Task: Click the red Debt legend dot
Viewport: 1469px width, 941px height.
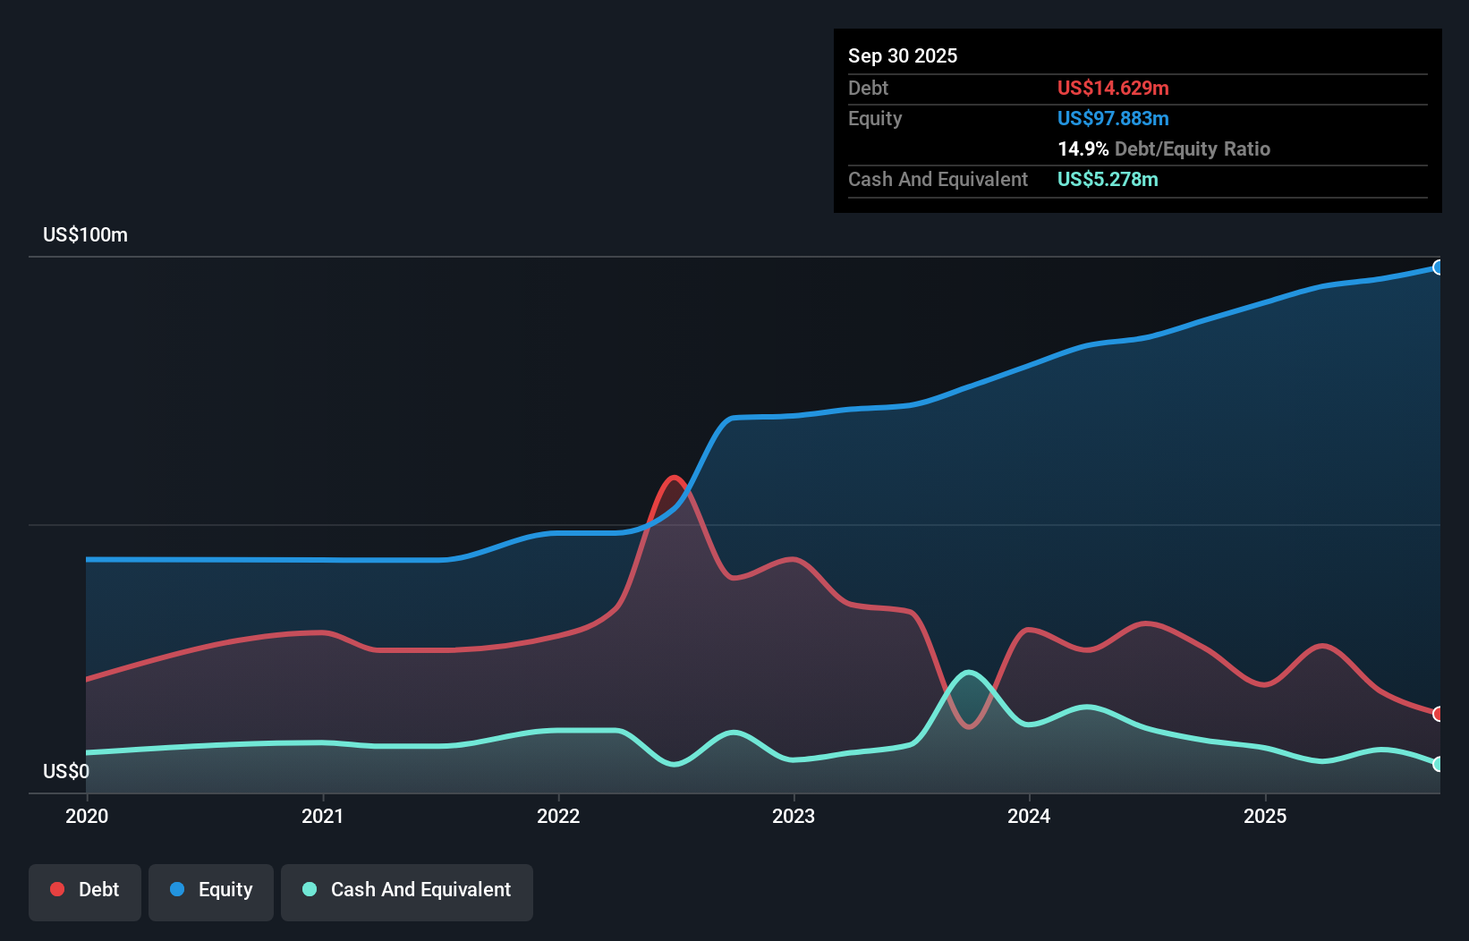Action: click(57, 889)
